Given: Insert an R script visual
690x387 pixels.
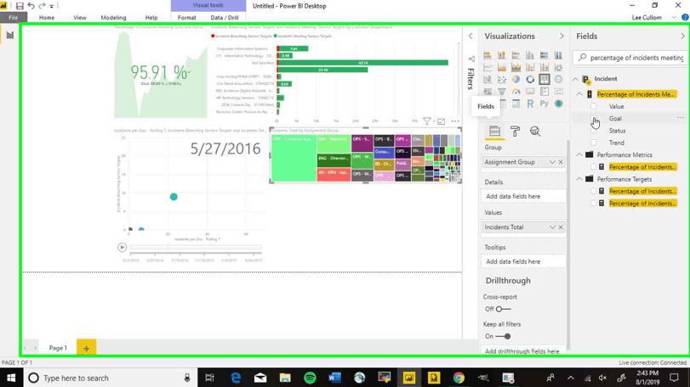Looking at the screenshot, I should (x=530, y=104).
